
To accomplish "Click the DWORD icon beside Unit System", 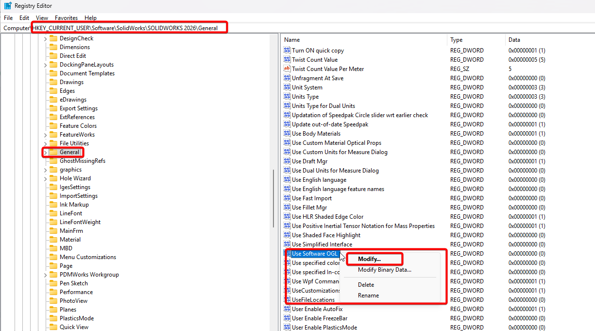I will pyautogui.click(x=287, y=87).
